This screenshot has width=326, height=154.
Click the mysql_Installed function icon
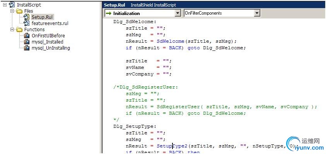point(27,42)
